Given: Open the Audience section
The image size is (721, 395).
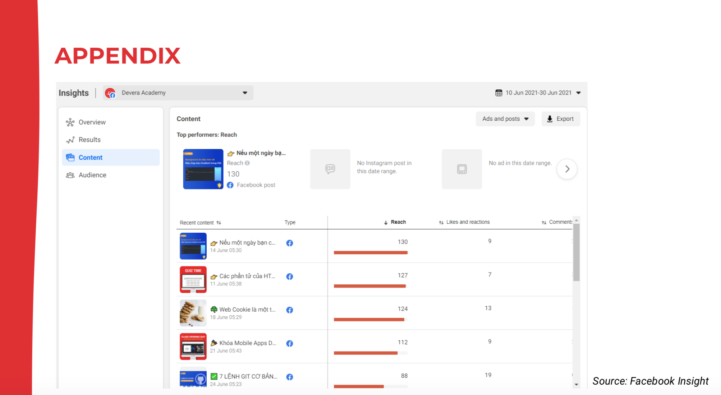Looking at the screenshot, I should [x=92, y=175].
